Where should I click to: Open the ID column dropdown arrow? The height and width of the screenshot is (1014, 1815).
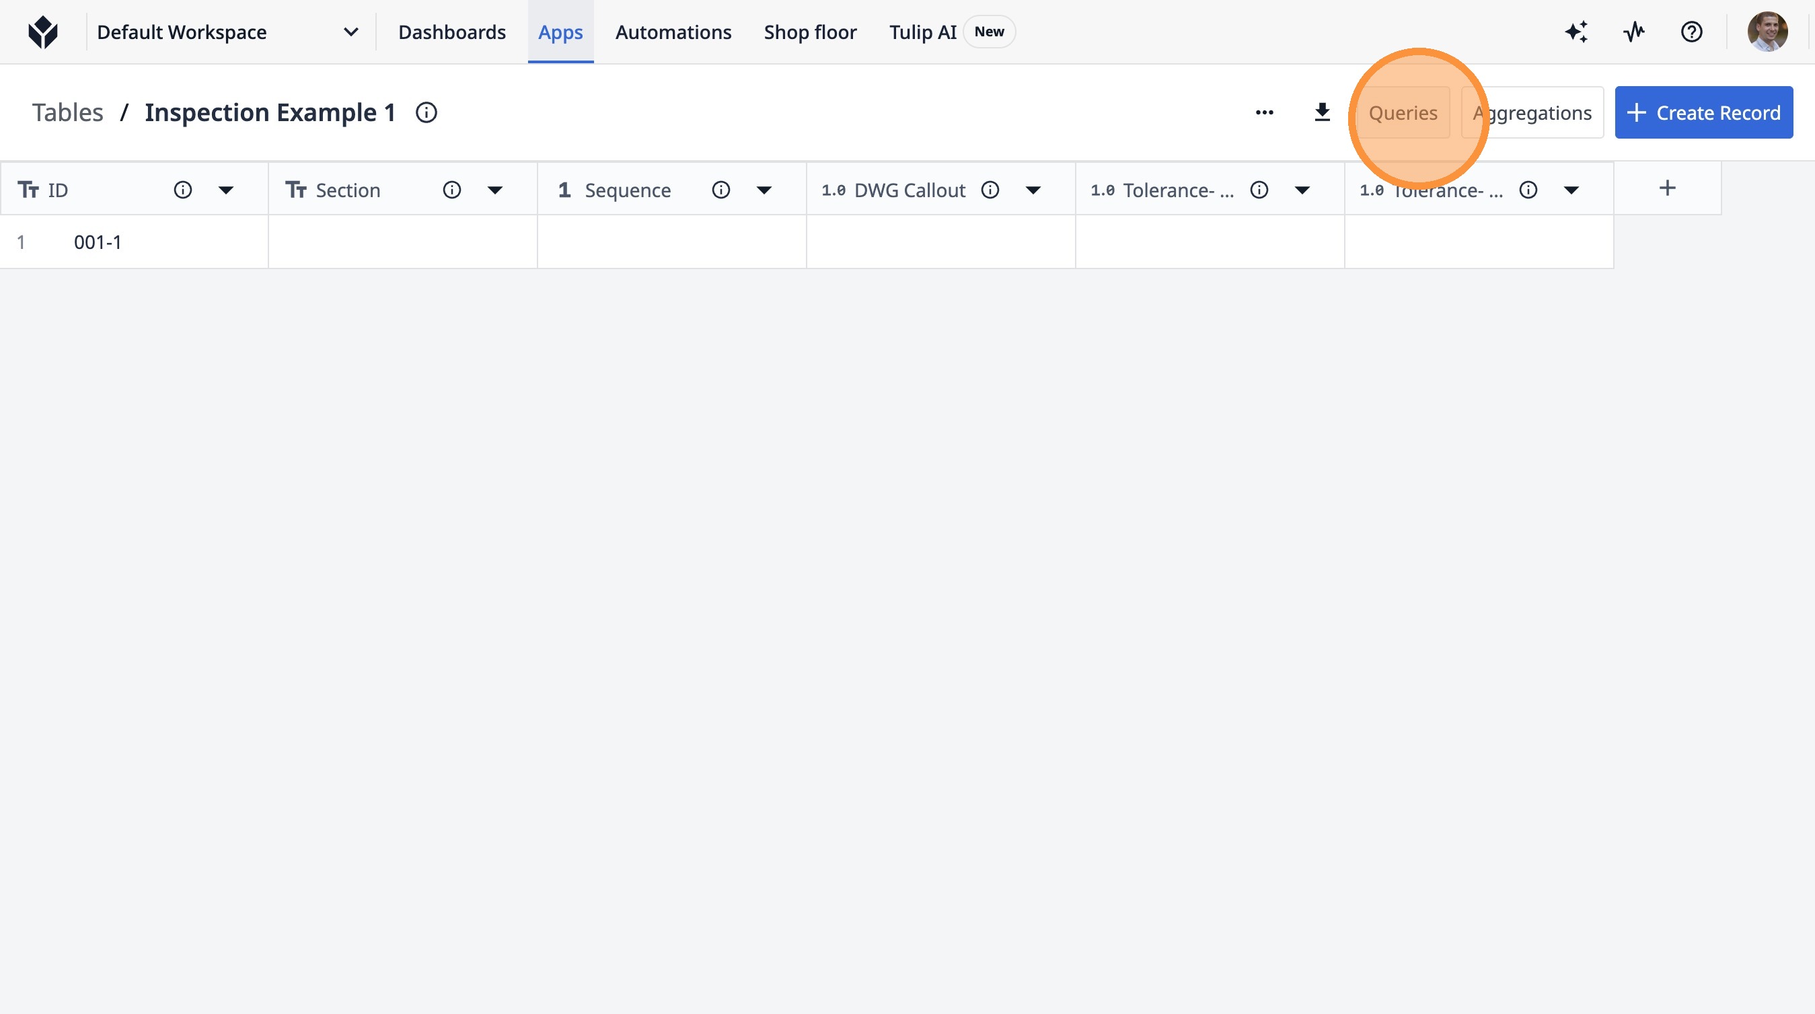[x=225, y=190]
